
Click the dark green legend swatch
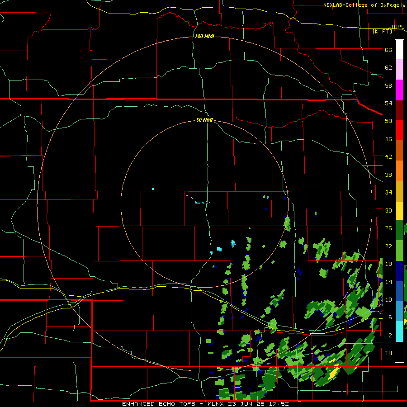(x=399, y=230)
